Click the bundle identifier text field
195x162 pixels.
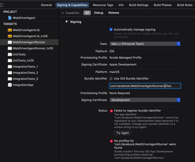145,86
